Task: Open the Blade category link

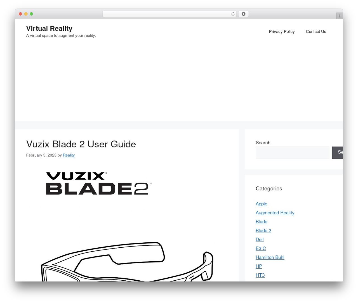Action: tap(261, 222)
